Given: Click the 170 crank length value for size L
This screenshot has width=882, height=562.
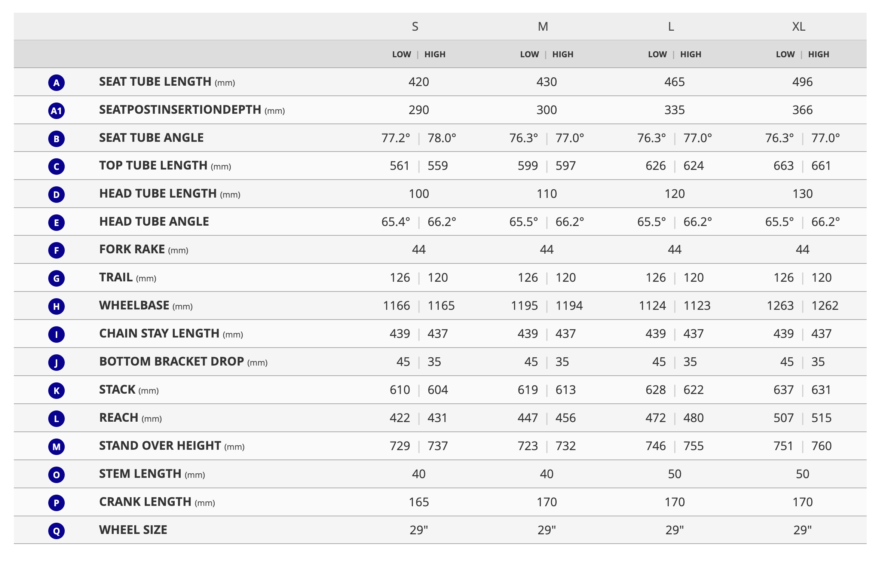Looking at the screenshot, I should pos(674,502).
